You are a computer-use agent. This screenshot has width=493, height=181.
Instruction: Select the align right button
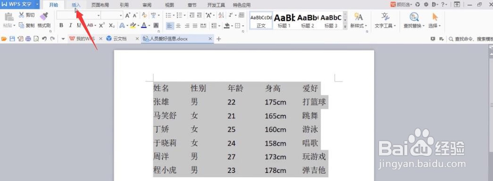click(187, 26)
